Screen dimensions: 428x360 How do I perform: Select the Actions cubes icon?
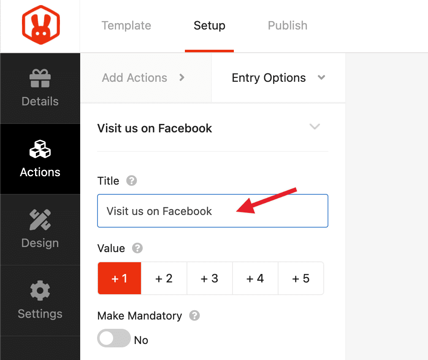pos(40,149)
